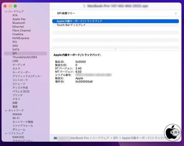Select ファイアウォール in the sidebar
Screen dimensions: 184x146
[x=23, y=126]
